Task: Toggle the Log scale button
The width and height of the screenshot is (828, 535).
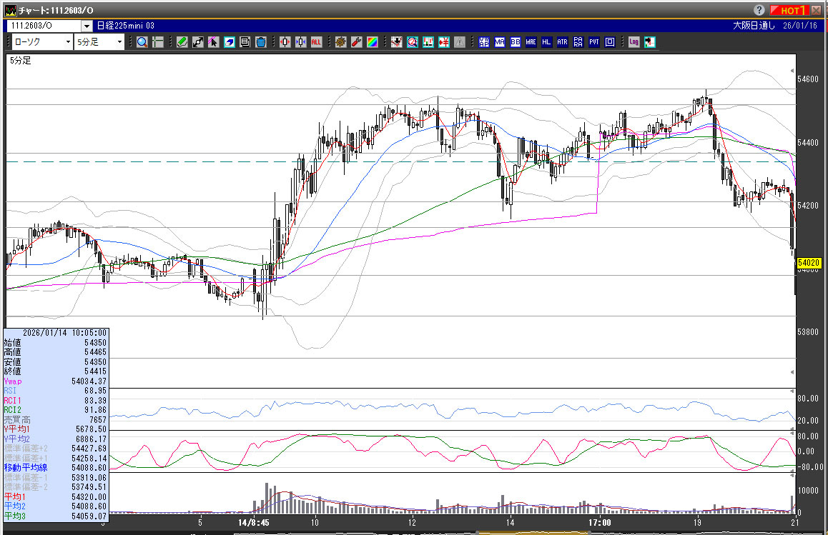Action: 634,42
